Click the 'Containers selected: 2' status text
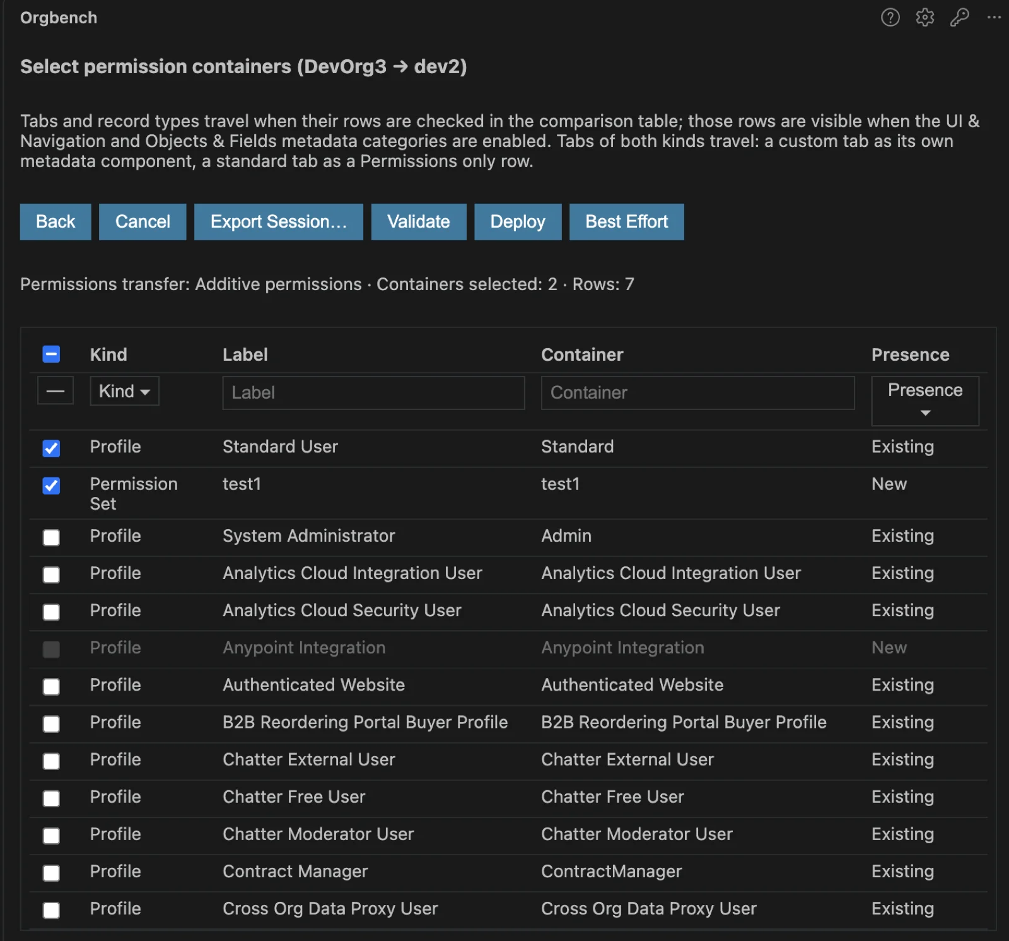 pyautogui.click(x=467, y=284)
